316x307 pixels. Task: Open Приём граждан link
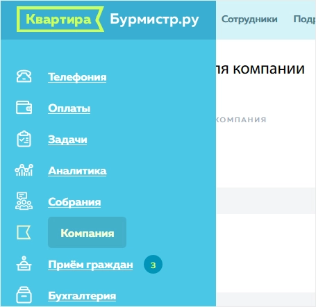pyautogui.click(x=90, y=265)
